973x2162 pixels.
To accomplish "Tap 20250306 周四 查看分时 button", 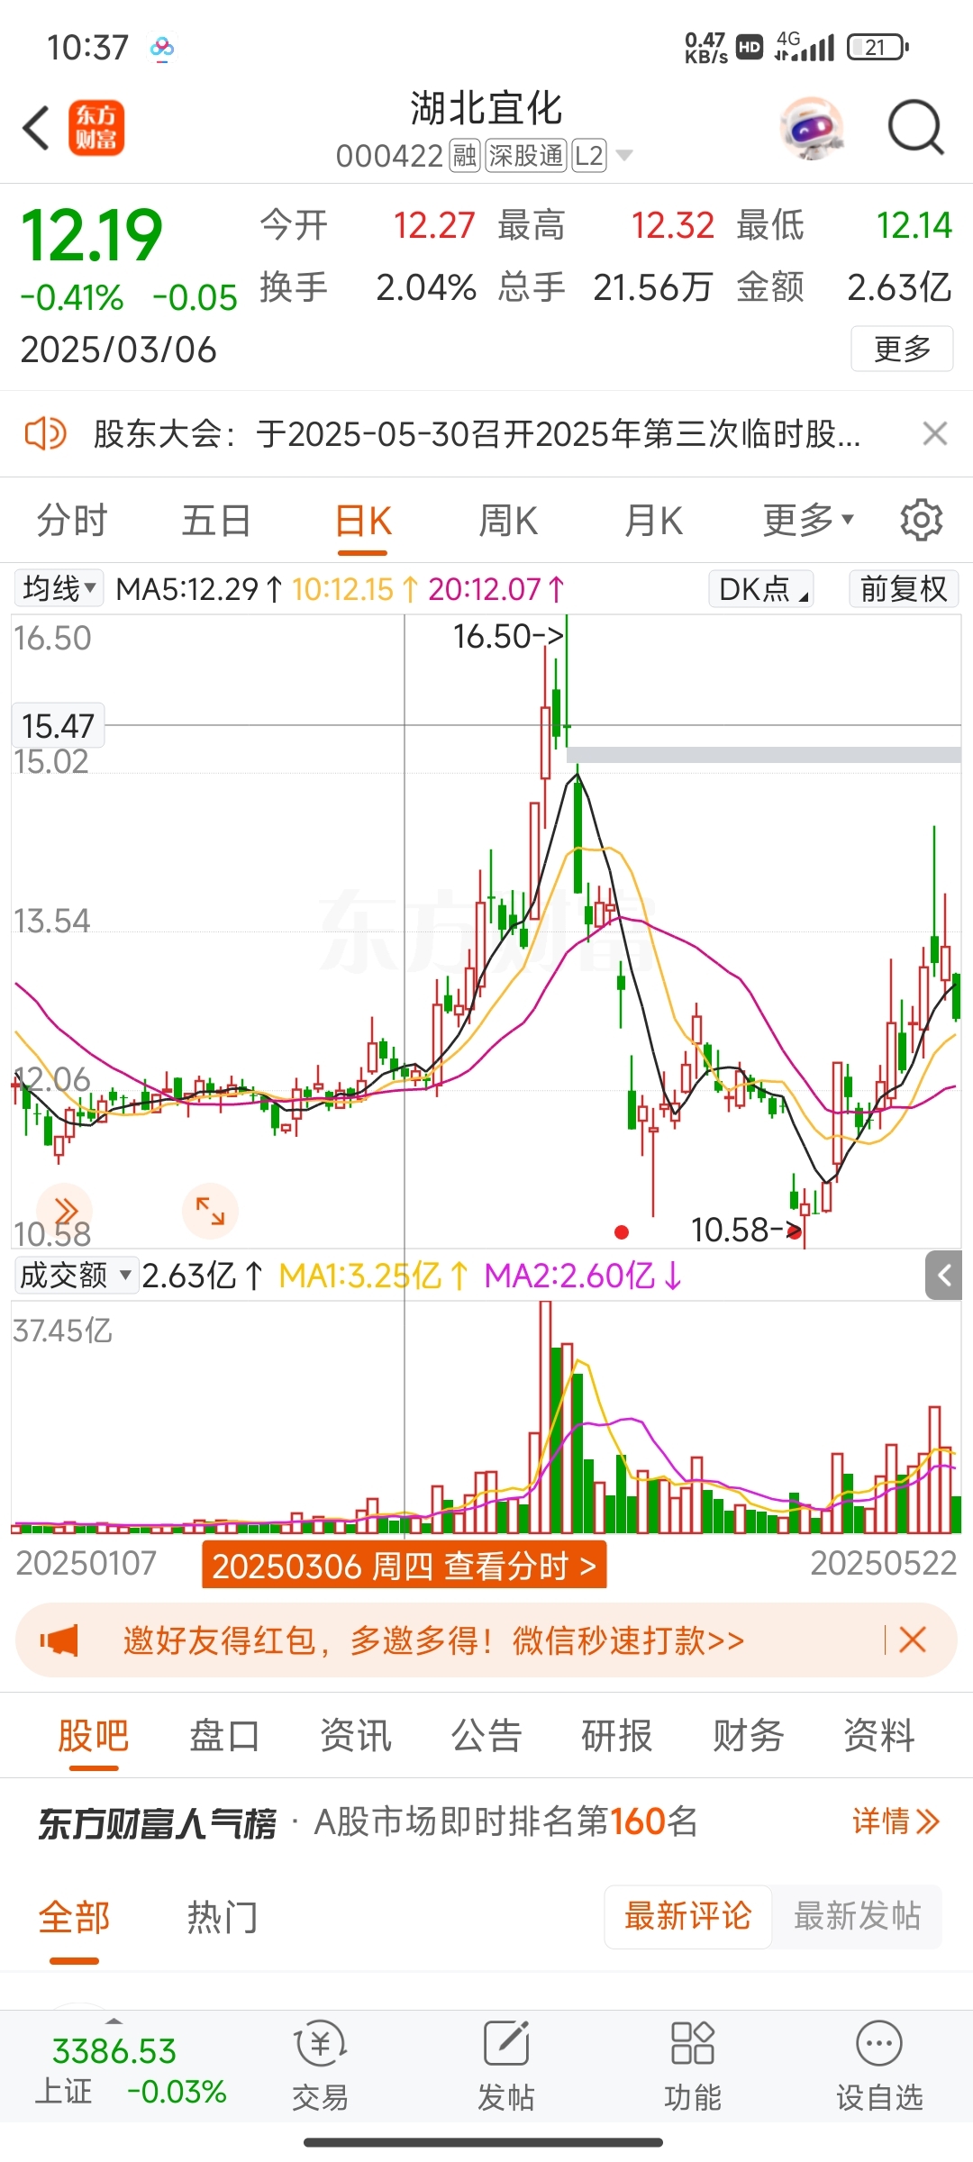I will click(x=404, y=1566).
